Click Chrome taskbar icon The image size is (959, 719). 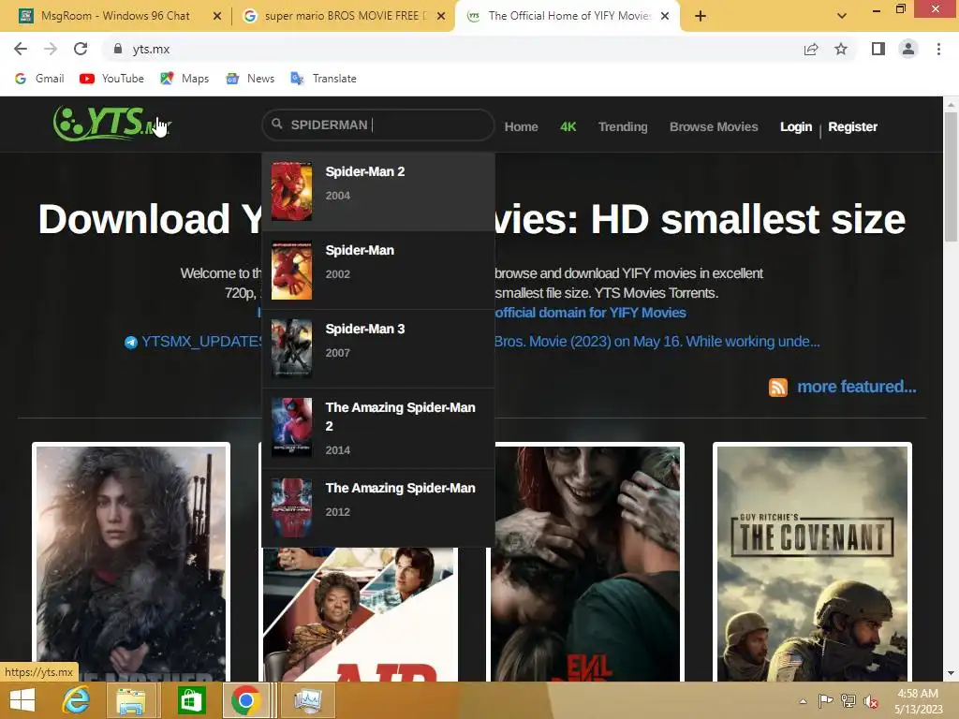246,700
